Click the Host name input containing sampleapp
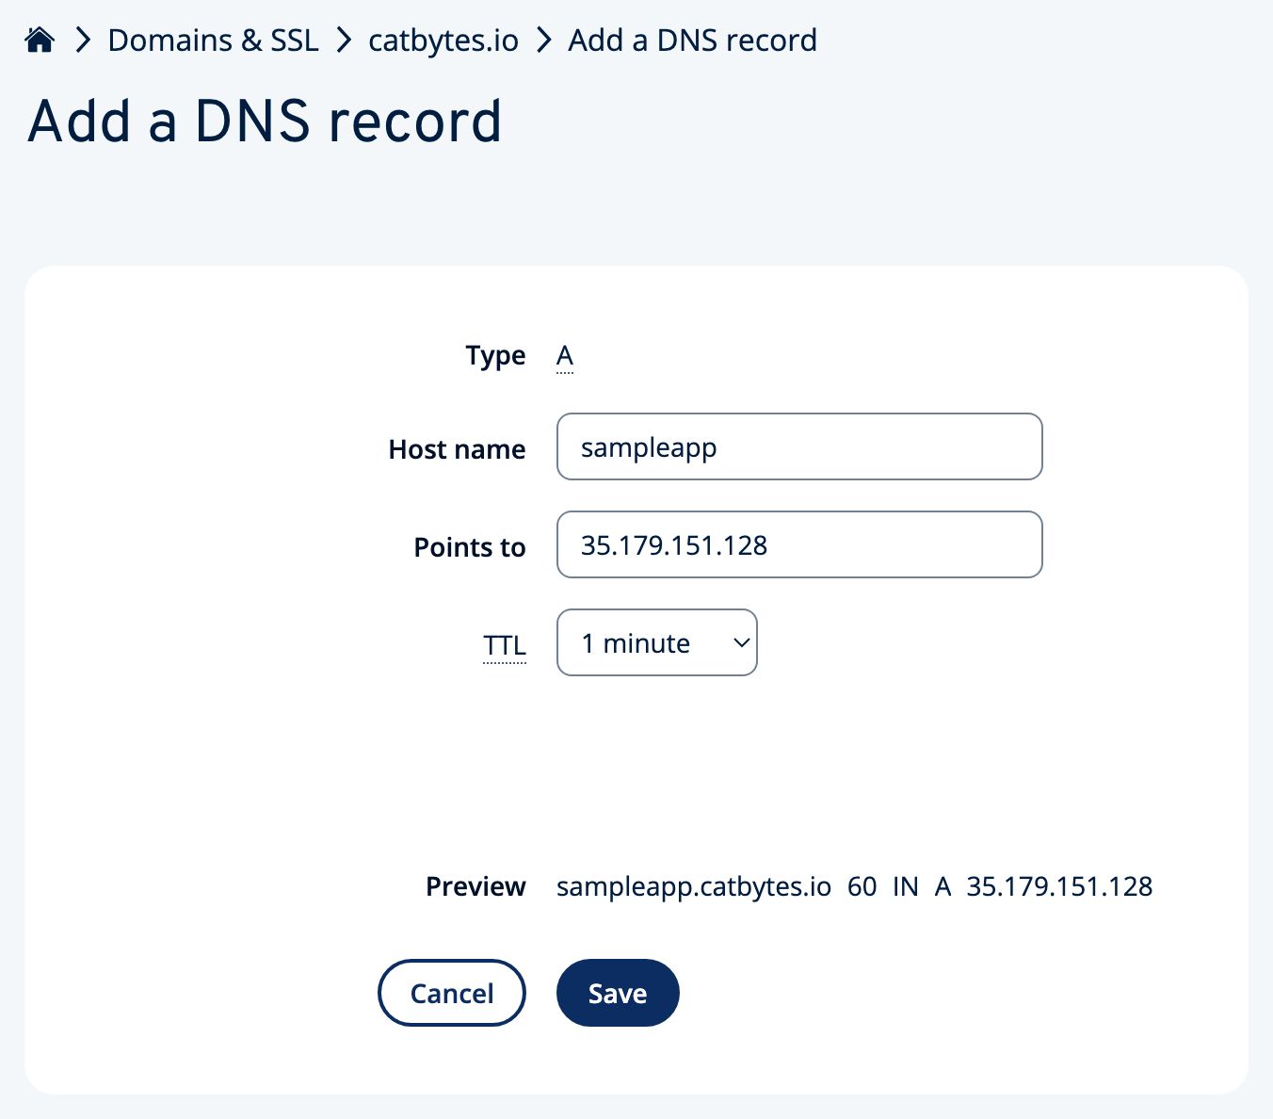1273x1119 pixels. coord(798,446)
